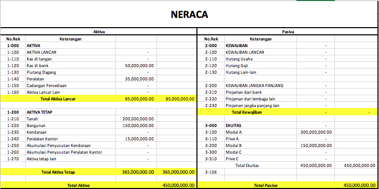Screen dimensions: 379x189
Task: Select account code 2-200
Action: click(210, 86)
